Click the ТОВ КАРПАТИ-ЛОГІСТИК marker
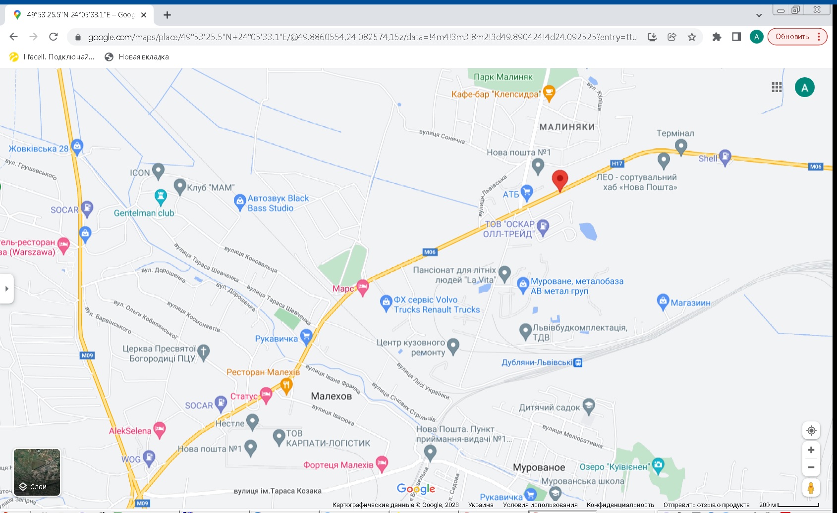Screen dimensions: 837x513 coord(279,437)
